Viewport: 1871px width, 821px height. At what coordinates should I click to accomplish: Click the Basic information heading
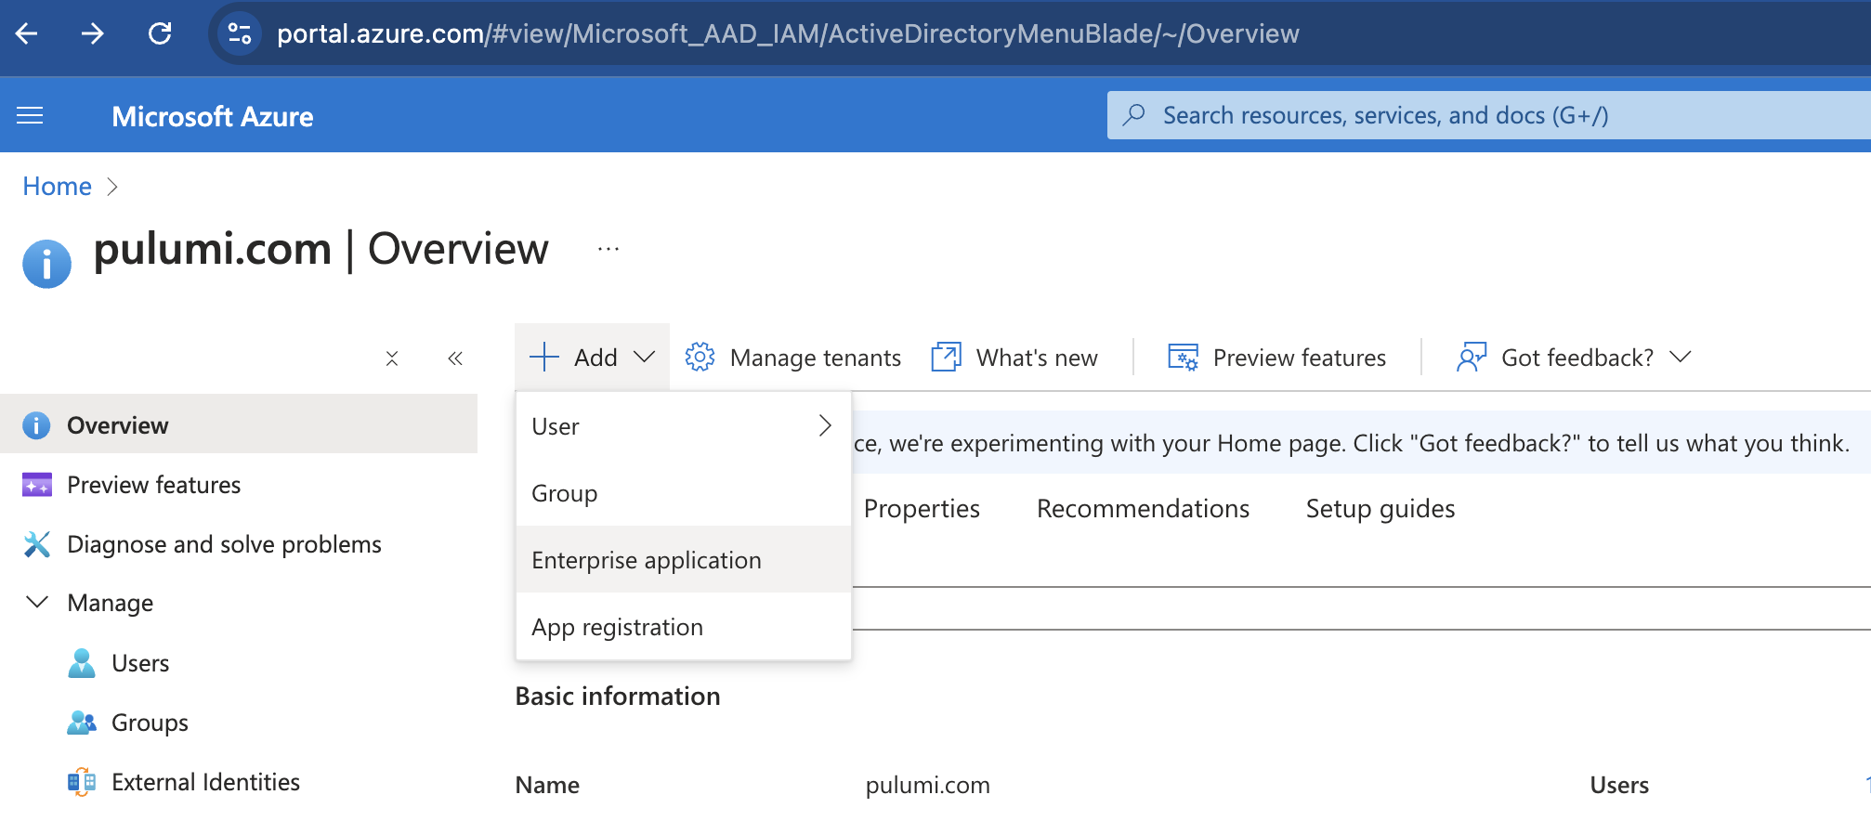coord(618,697)
